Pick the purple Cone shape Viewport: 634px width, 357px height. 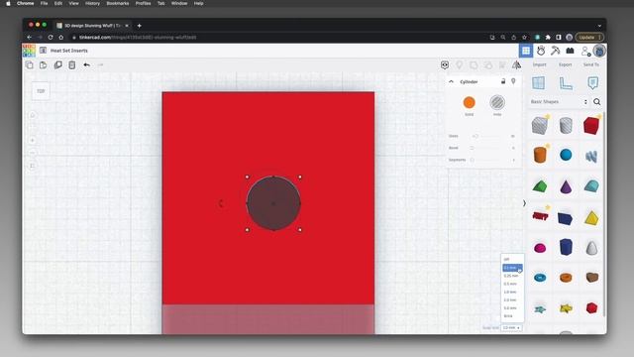[x=566, y=186]
